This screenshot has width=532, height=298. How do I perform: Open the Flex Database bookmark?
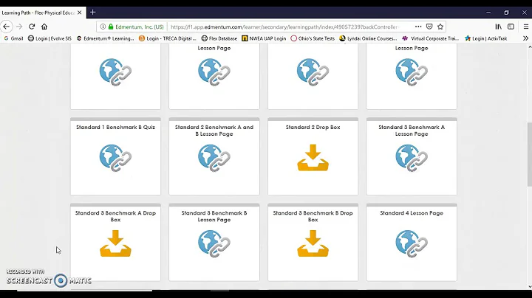(219, 38)
